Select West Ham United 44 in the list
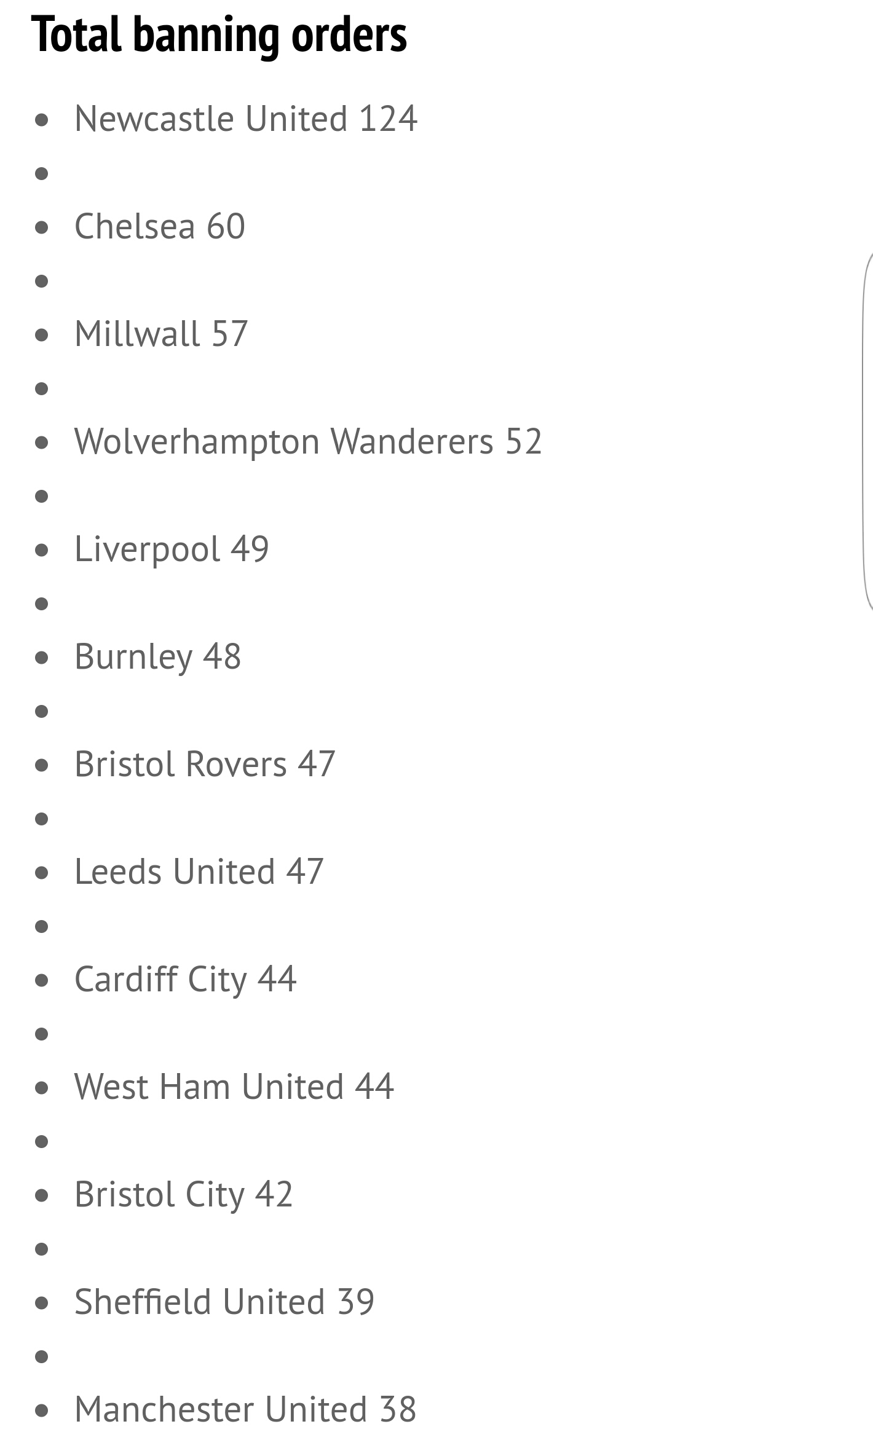Screen dimensions: 873x1440 point(234,1087)
